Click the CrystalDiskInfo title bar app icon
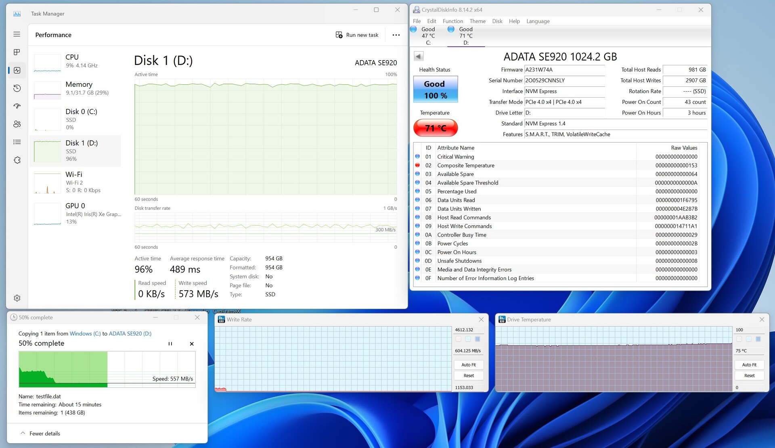The width and height of the screenshot is (775, 448). [416, 10]
